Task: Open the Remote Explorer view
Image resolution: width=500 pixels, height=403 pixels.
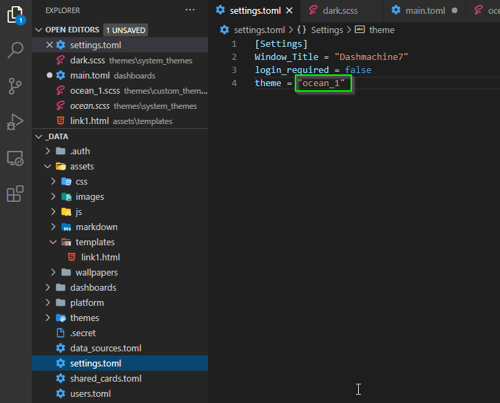Action: point(15,158)
